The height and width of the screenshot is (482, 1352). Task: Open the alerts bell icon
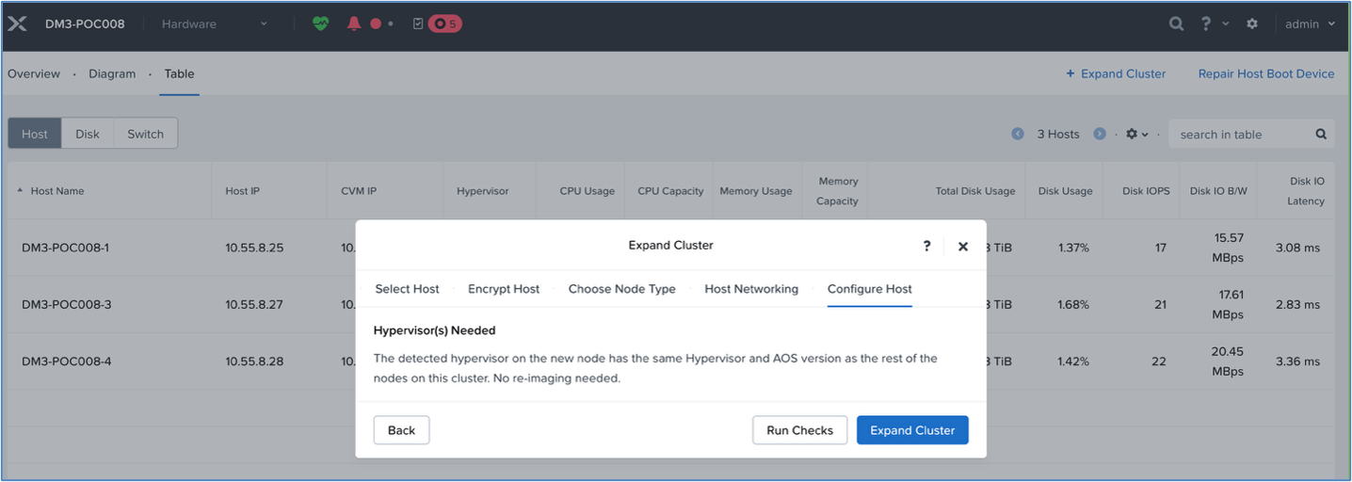(x=354, y=24)
